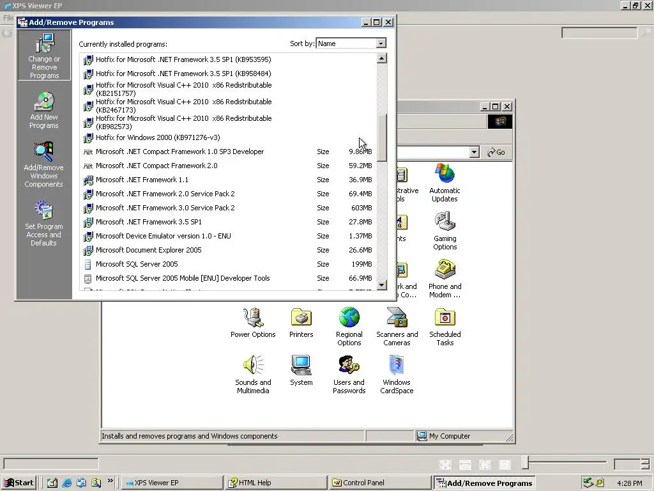654x491 pixels.
Task: Open Automatic Updates in Control Panel
Action: click(x=445, y=183)
